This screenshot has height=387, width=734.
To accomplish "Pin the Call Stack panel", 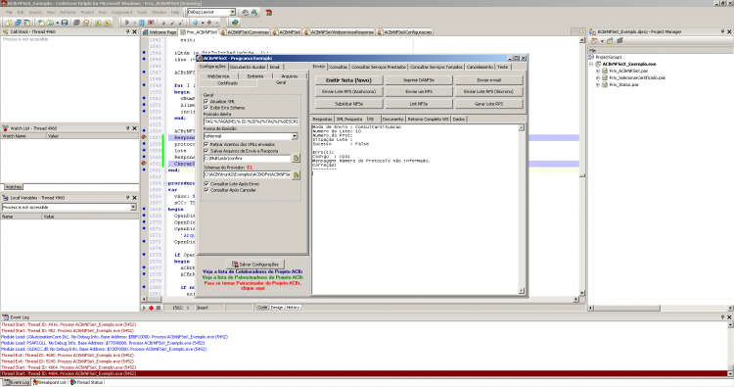I will [128, 32].
